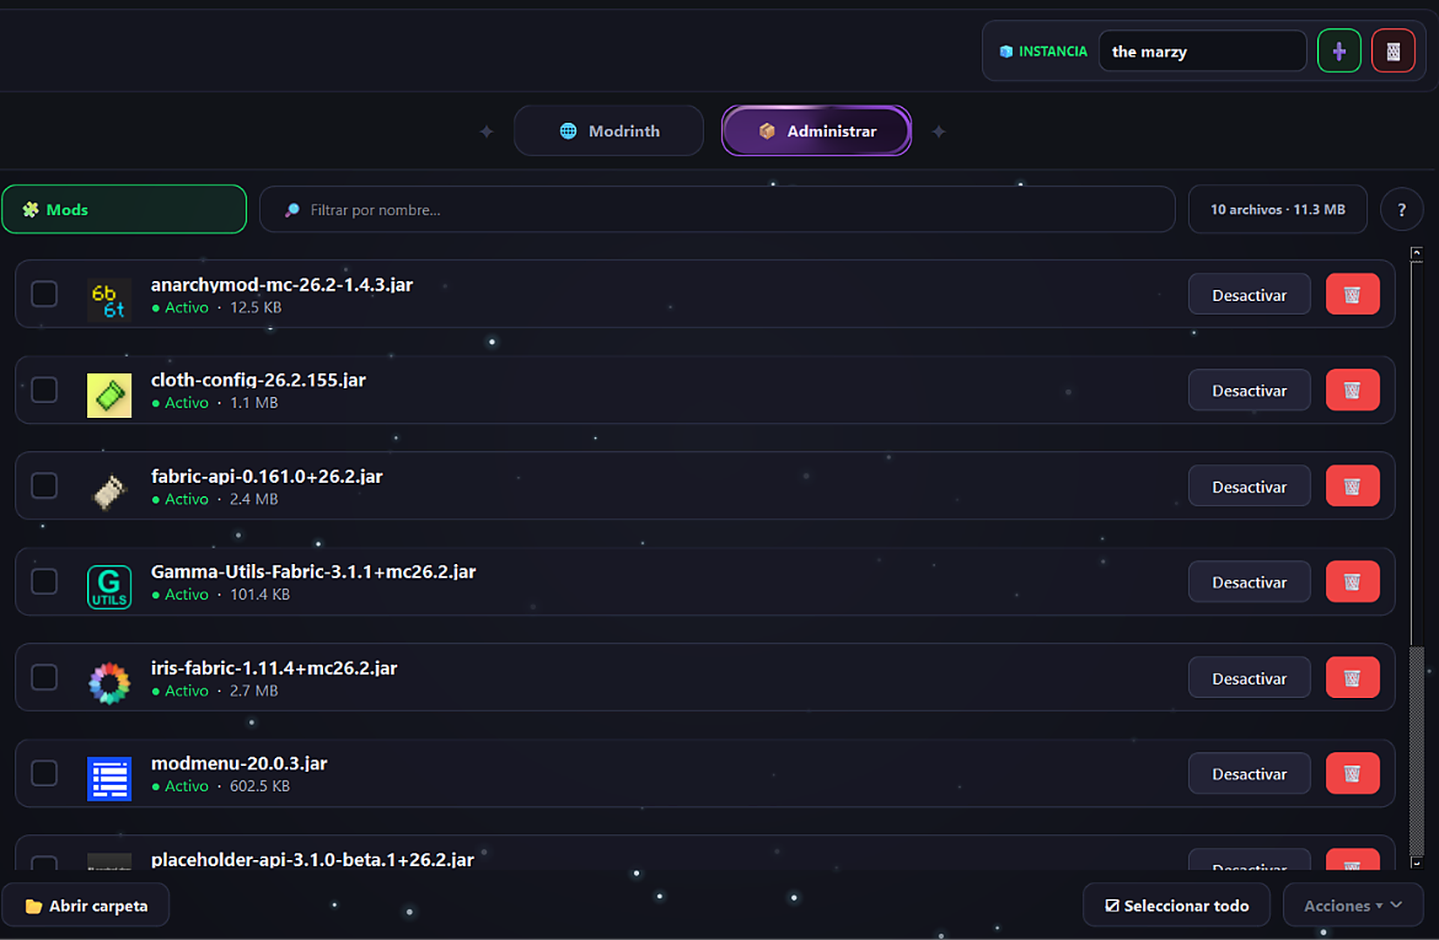Screen dimensions: 1439x940
Task: Open the instance selector 'the marzy'
Action: coord(1202,51)
